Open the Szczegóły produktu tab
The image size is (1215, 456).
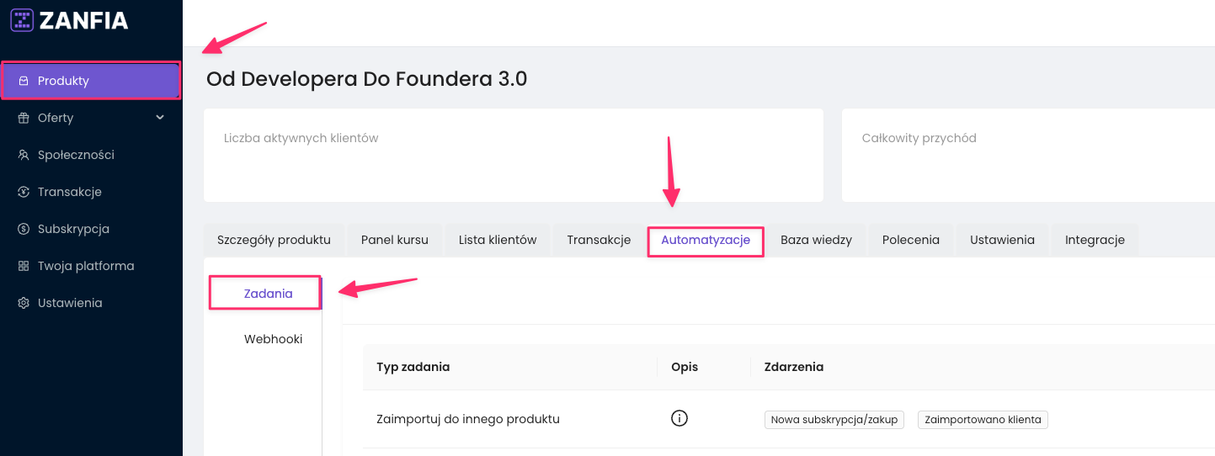(x=274, y=240)
